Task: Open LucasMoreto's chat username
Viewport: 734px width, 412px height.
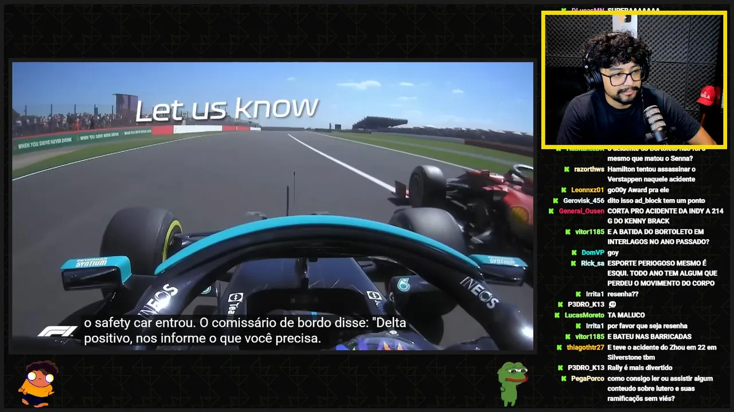Action: 584,315
